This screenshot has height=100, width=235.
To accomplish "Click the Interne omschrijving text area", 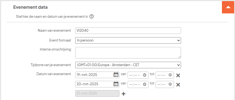I will click(128, 53).
